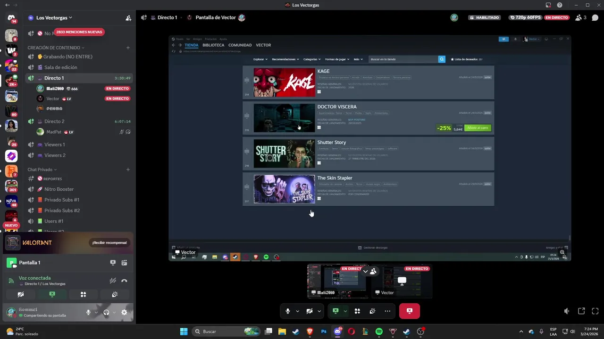Join the Directo 2 voice channel
This screenshot has width=604, height=339.
tap(79, 121)
